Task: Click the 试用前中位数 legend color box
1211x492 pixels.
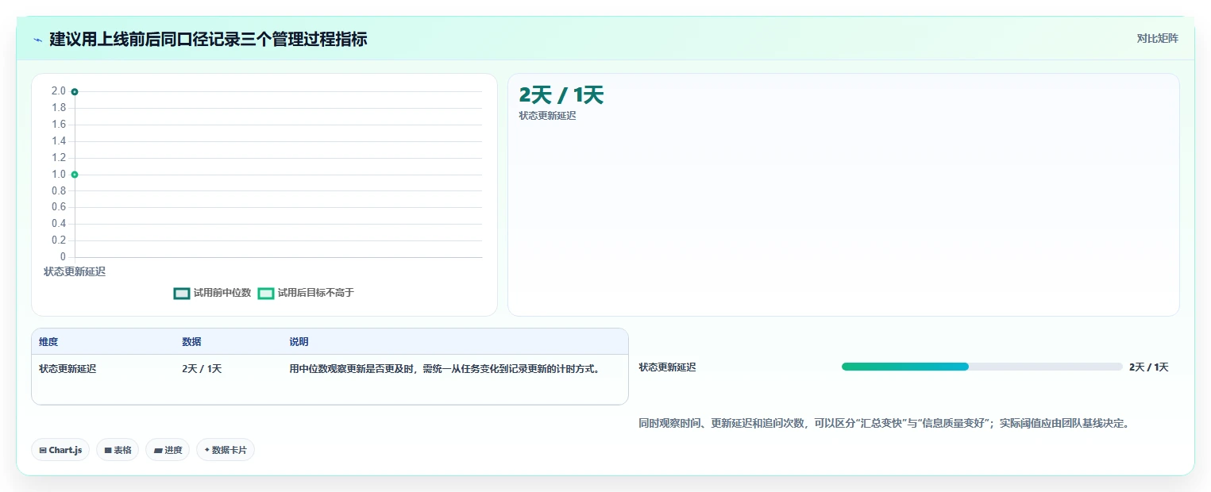Action: click(182, 294)
